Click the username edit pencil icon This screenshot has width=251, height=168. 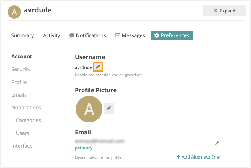(x=98, y=67)
